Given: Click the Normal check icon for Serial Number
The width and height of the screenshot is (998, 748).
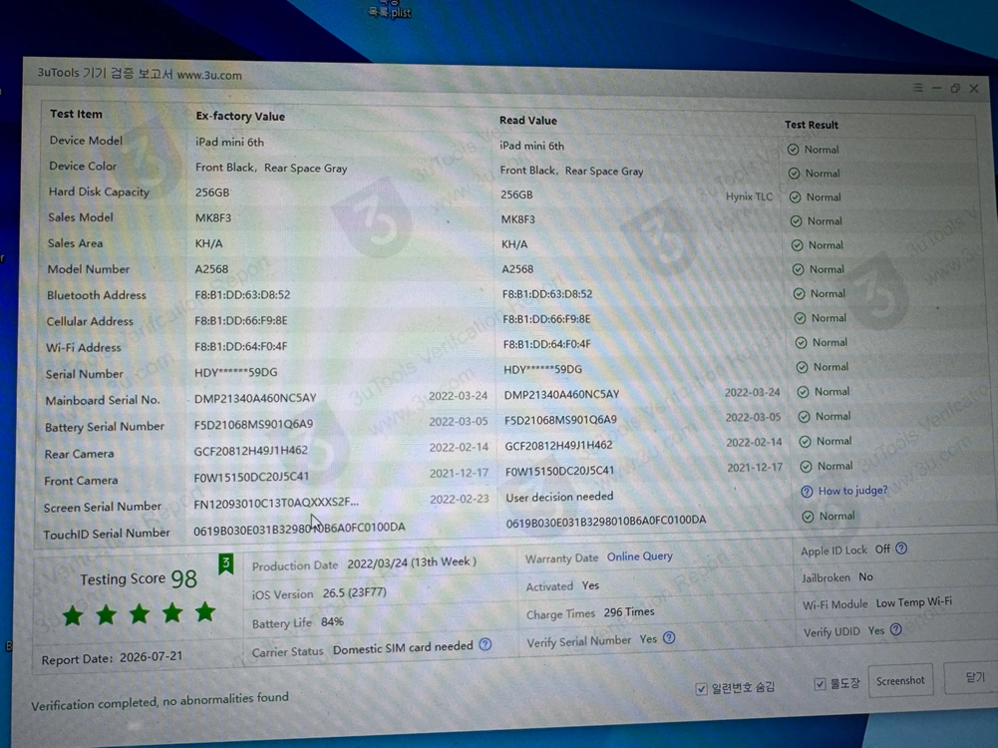Looking at the screenshot, I should tap(802, 367).
